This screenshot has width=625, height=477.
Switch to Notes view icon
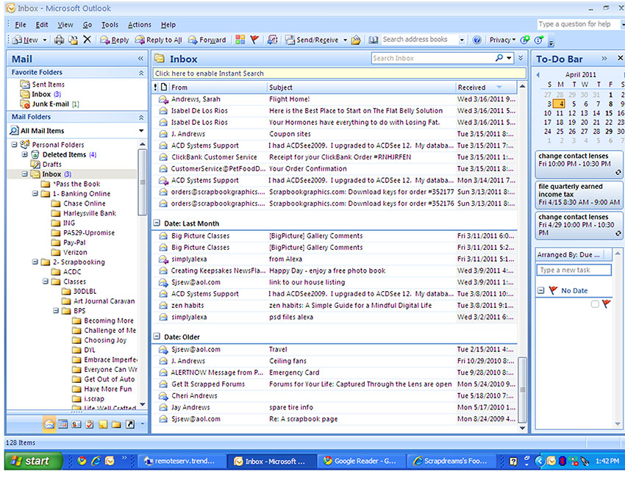point(103,424)
